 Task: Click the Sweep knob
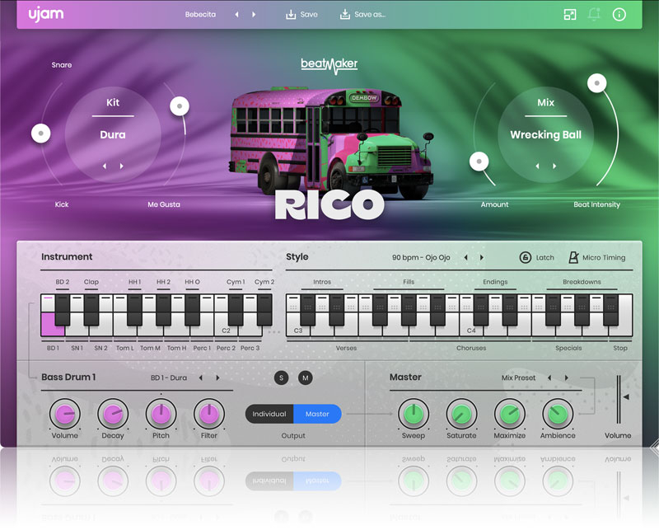point(414,414)
